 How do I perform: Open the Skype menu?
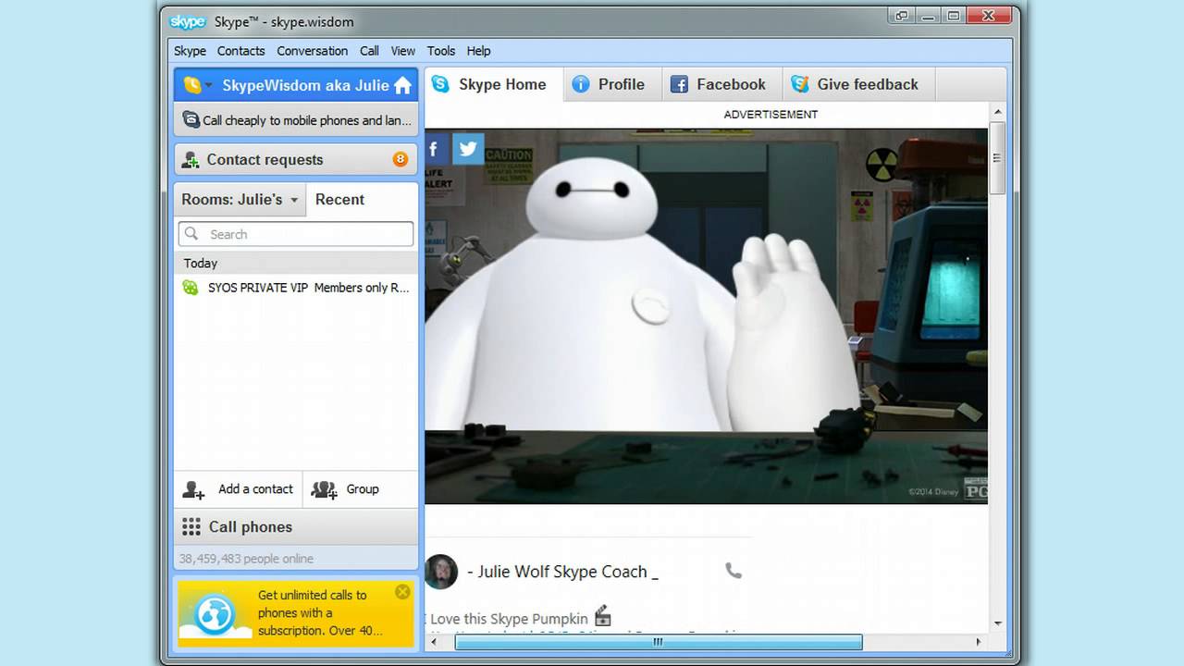coord(190,51)
